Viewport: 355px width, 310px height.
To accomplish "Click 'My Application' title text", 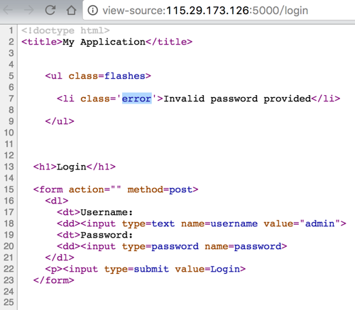I will point(104,42).
